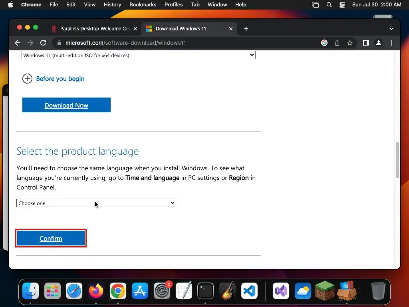Close the Parallels Desktop Welcome tab
This screenshot has height=307, width=409.
tap(135, 29)
